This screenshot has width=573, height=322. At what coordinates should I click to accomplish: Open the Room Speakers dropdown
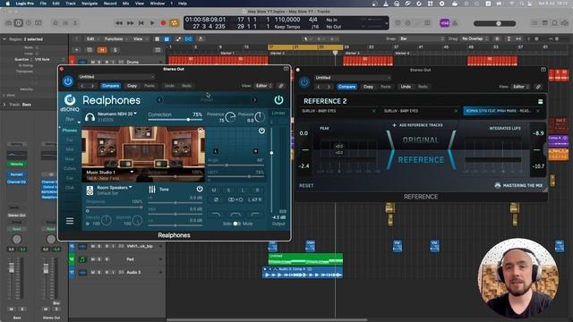pos(115,187)
